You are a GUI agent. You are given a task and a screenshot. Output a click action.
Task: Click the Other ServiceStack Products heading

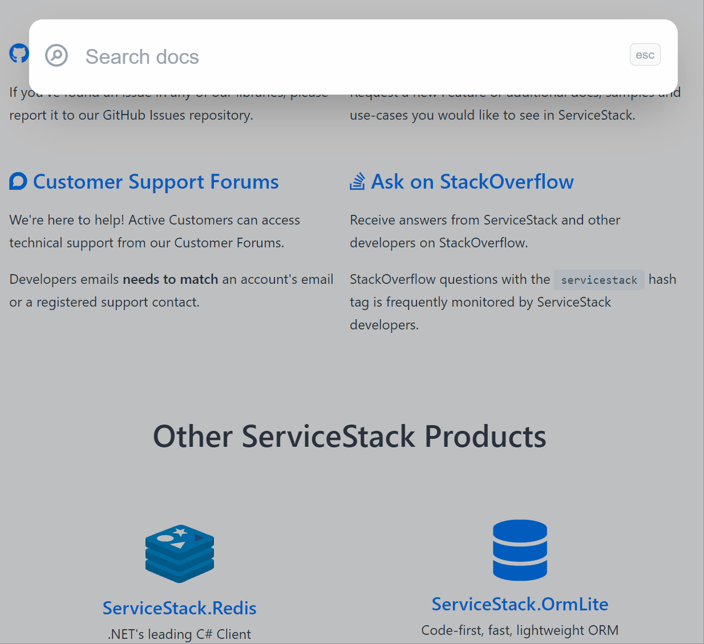350,437
